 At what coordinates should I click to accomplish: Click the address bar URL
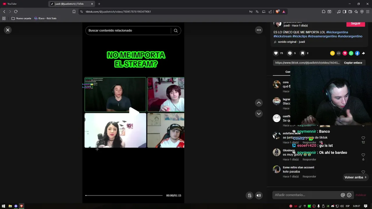(x=118, y=12)
